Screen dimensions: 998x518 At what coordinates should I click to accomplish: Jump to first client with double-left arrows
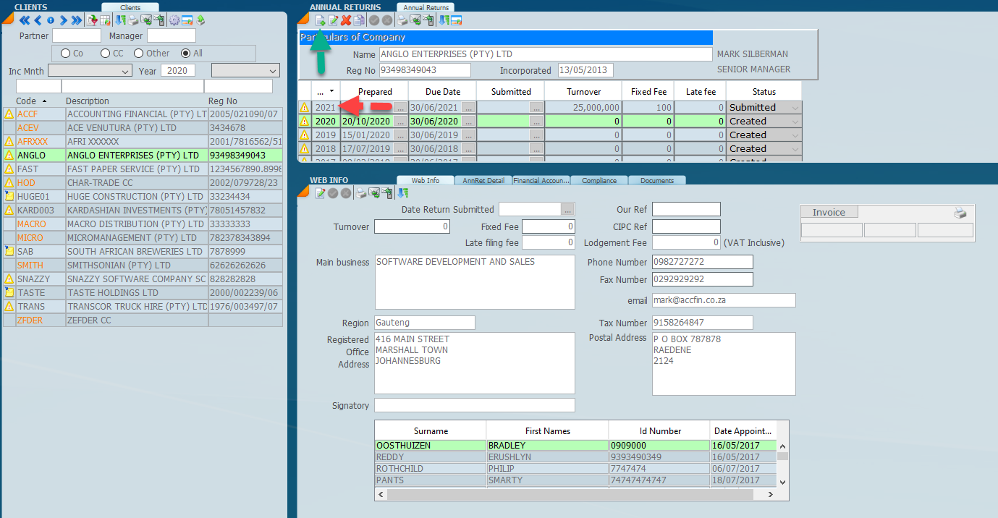[x=24, y=20]
